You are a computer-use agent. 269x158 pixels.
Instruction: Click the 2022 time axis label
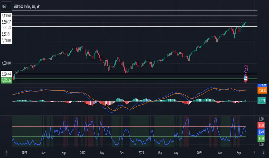coord(83,153)
